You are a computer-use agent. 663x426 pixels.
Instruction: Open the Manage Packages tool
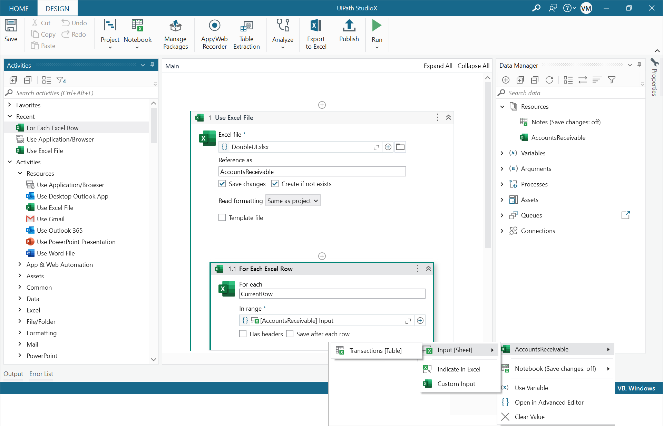pyautogui.click(x=175, y=35)
